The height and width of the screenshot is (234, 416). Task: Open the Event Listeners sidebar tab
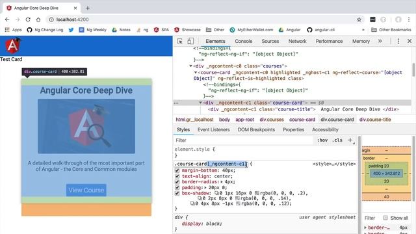click(213, 130)
